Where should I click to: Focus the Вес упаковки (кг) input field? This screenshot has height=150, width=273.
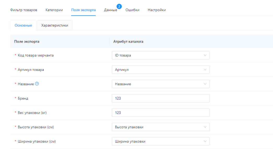[x=160, y=113]
